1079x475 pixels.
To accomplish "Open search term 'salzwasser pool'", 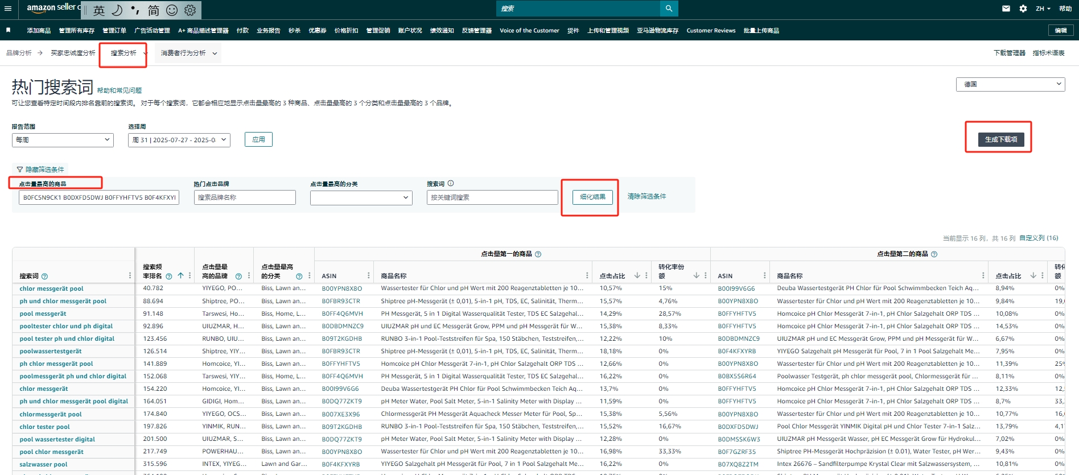I will [x=43, y=465].
